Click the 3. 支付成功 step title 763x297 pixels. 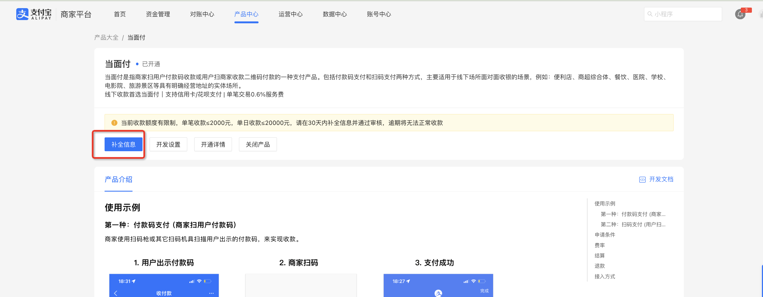coord(435,263)
